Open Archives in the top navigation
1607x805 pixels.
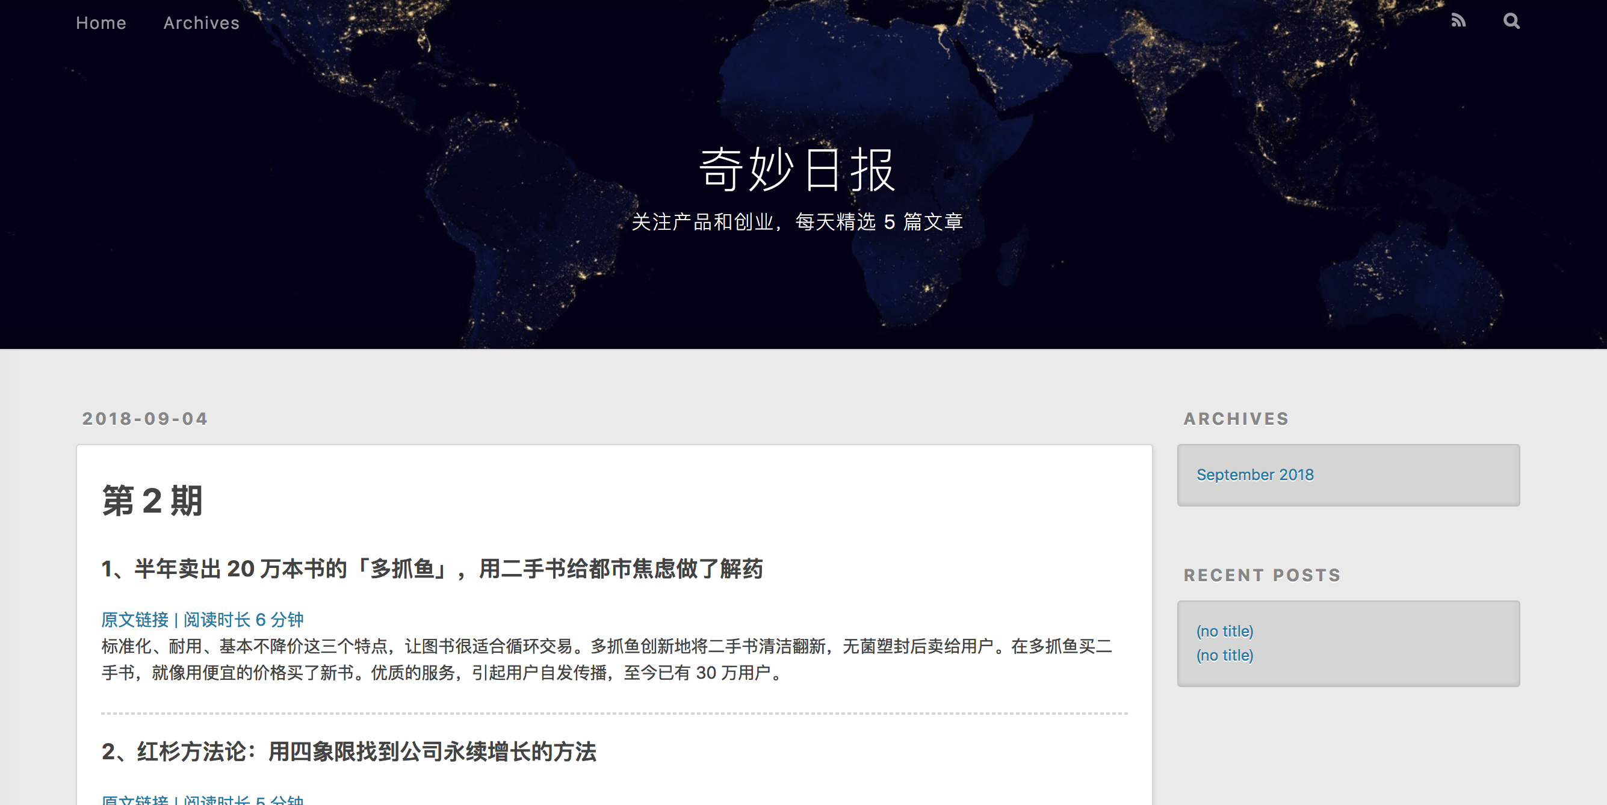point(201,23)
